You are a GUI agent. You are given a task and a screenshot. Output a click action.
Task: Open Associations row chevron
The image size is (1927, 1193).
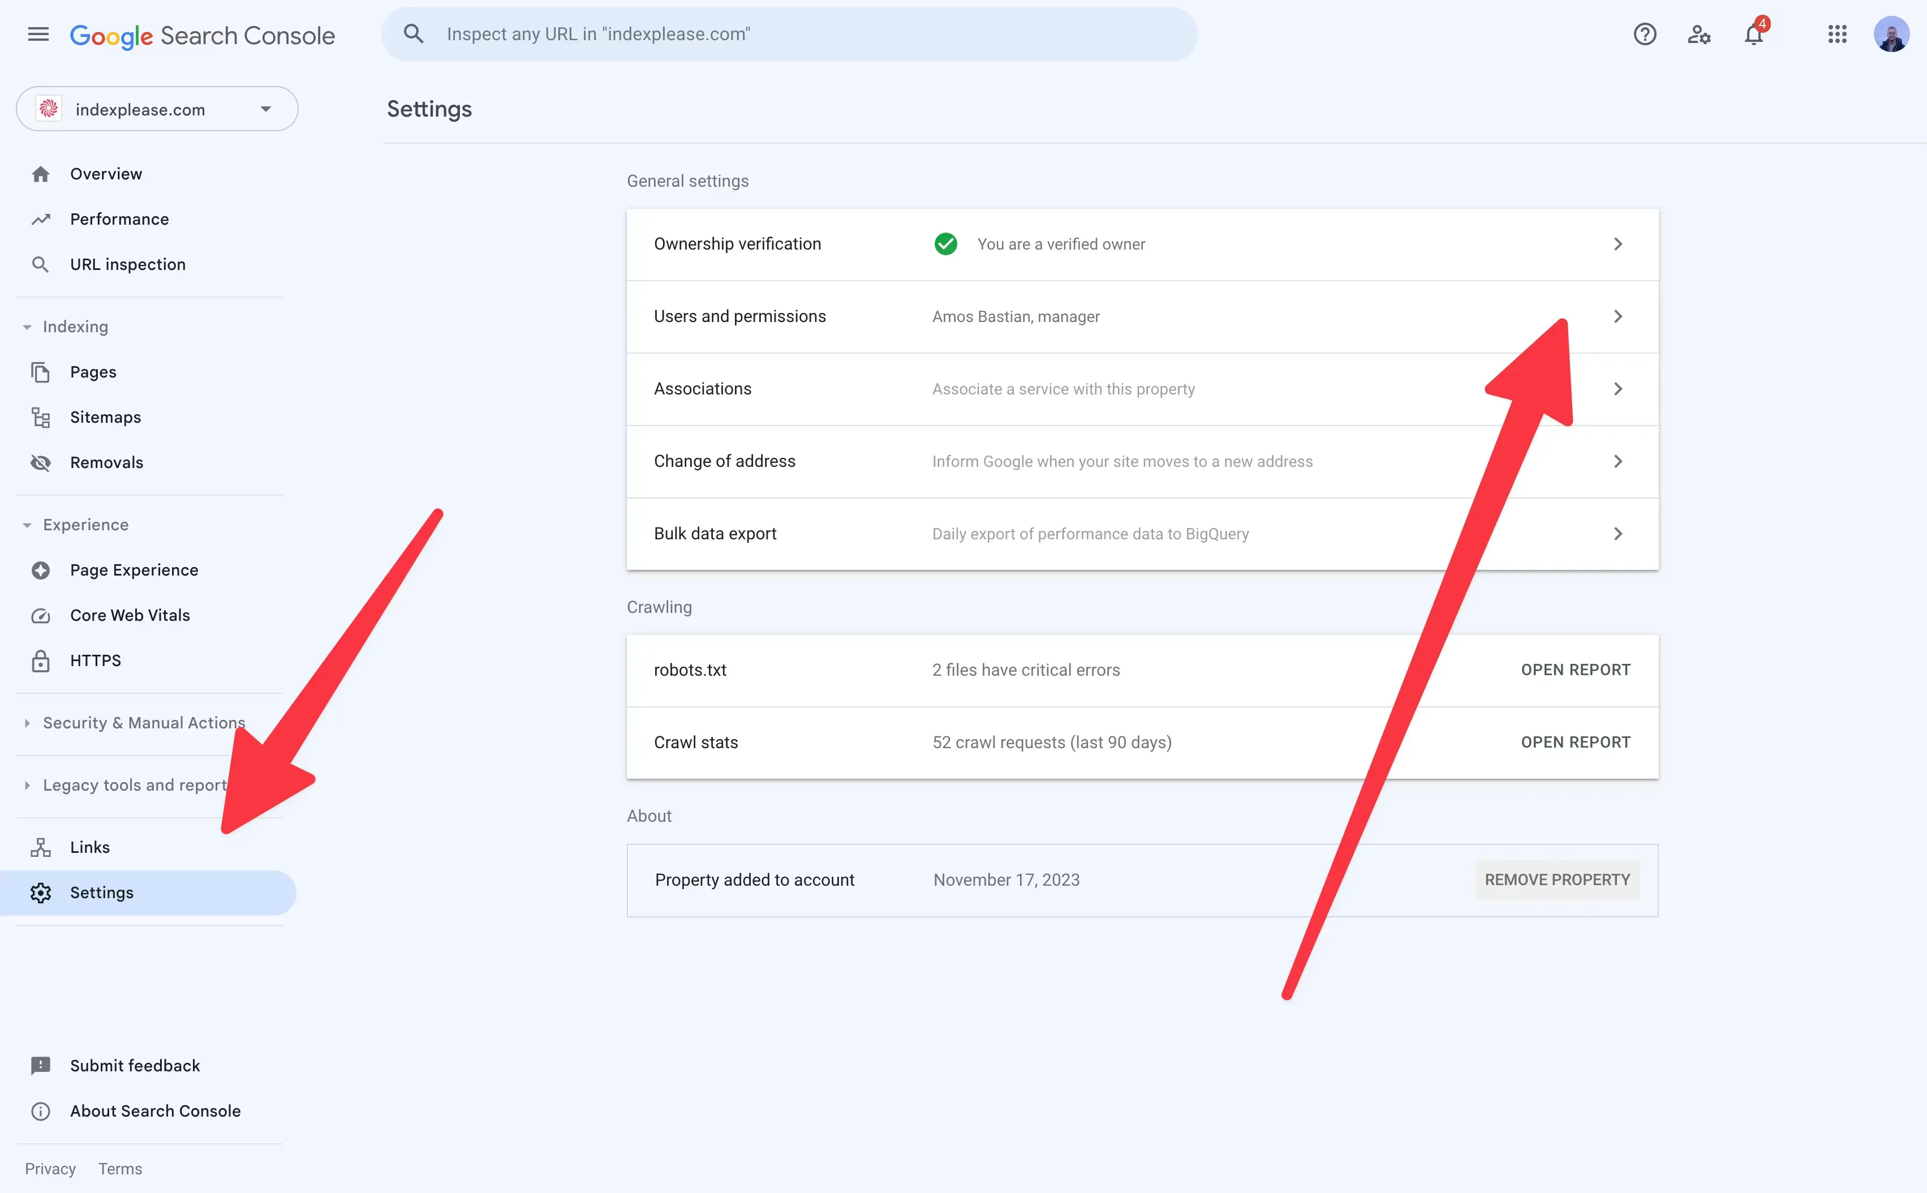(1618, 389)
